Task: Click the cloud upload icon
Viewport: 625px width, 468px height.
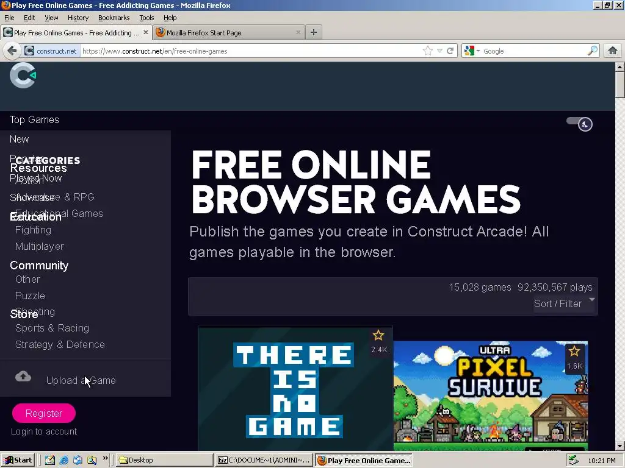Action: click(x=23, y=376)
